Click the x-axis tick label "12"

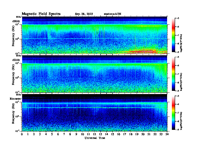(x=94, y=134)
